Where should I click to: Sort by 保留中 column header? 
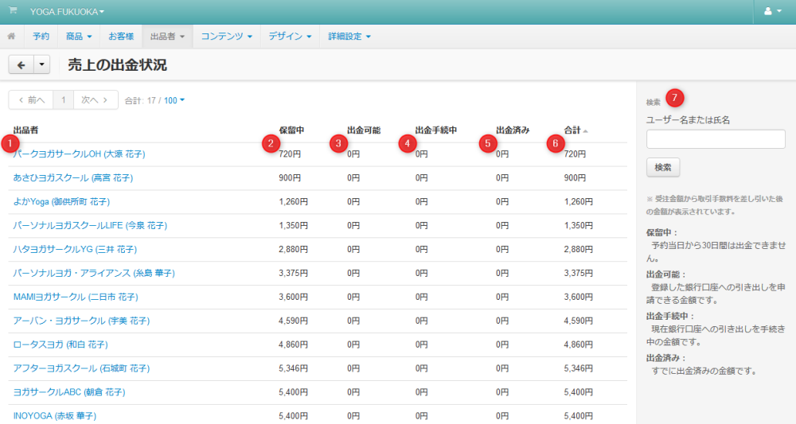pyautogui.click(x=291, y=130)
